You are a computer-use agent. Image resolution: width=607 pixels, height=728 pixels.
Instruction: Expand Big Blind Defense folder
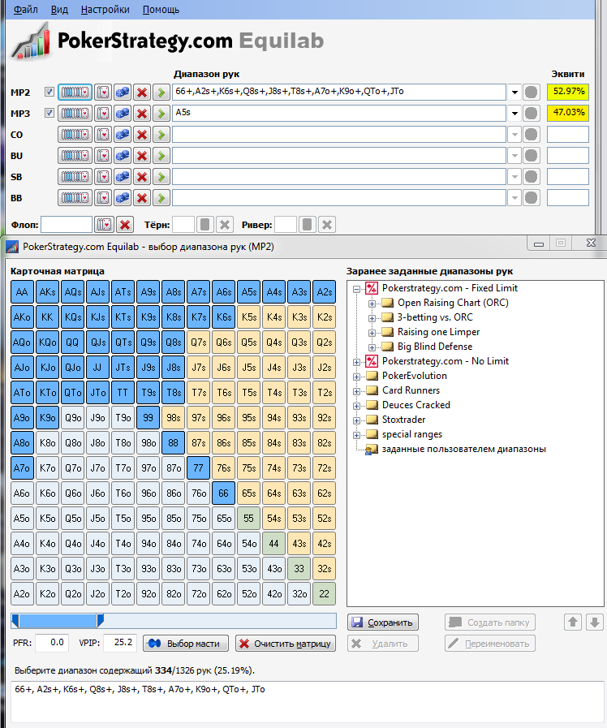pyautogui.click(x=372, y=347)
